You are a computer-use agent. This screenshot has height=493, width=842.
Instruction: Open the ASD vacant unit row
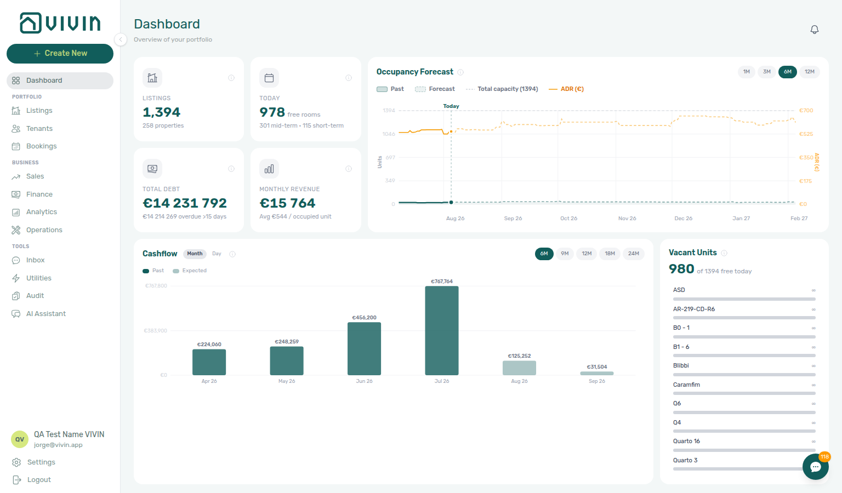(x=744, y=294)
